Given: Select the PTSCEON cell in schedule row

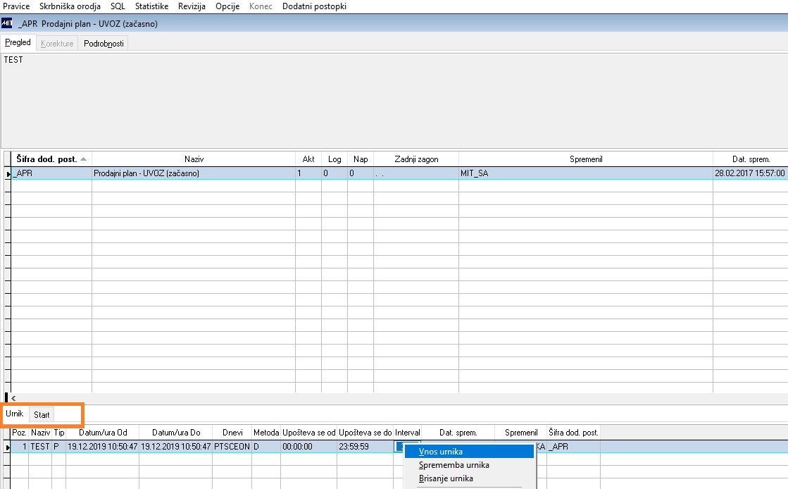Looking at the screenshot, I should pyautogui.click(x=232, y=446).
